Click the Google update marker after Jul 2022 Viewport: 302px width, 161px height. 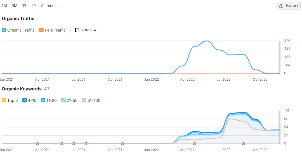(244, 144)
